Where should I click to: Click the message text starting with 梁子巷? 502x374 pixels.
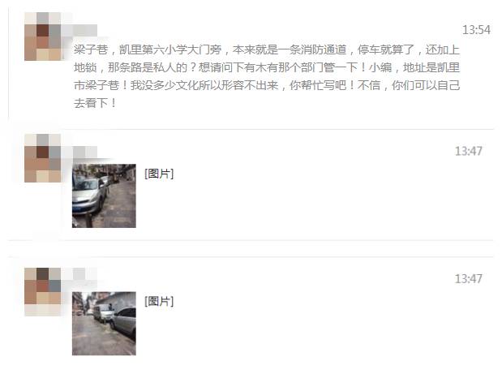pyautogui.click(x=267, y=76)
